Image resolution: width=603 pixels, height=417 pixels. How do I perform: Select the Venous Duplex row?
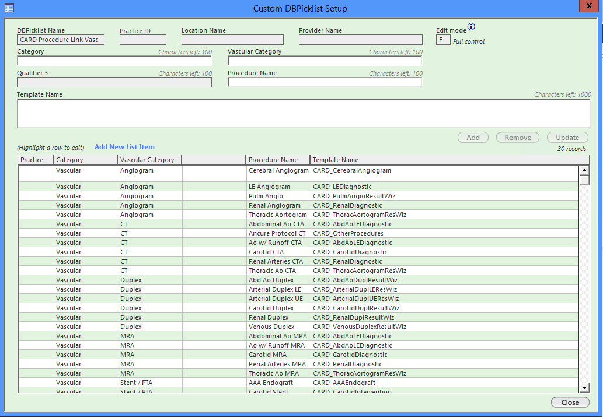tap(298, 327)
